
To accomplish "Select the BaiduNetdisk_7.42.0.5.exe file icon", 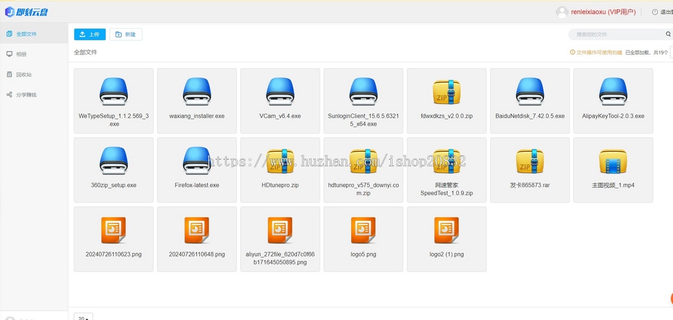I will pos(530,91).
